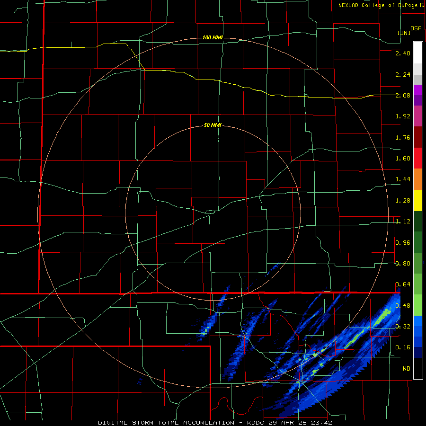Image resolution: width=426 pixels, height=426 pixels.
Task: Select the bright red legend swatch
Action: (x=418, y=158)
